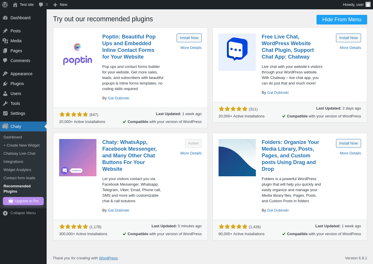Open the comments bubble in admin bar

coord(43,5)
